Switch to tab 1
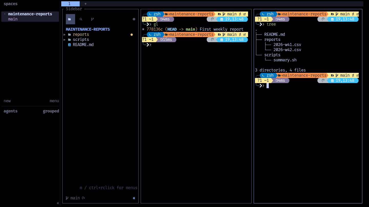369x207 pixels. coord(70,4)
